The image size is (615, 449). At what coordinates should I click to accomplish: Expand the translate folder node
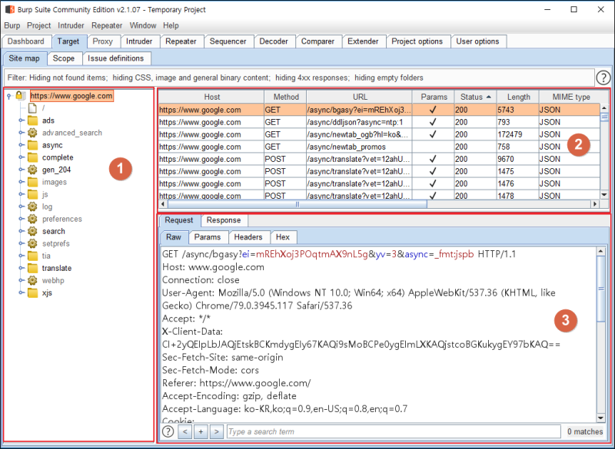[x=22, y=268]
